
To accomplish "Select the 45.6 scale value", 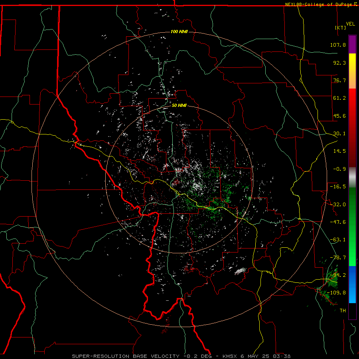I will (339, 116).
